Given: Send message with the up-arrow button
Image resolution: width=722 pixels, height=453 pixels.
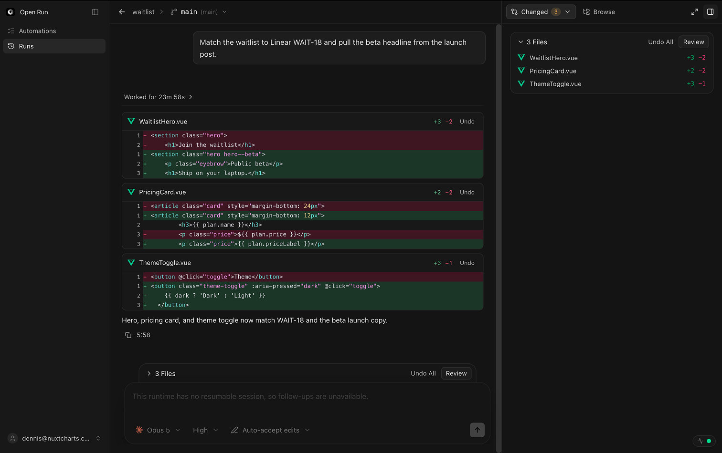Looking at the screenshot, I should (x=477, y=430).
